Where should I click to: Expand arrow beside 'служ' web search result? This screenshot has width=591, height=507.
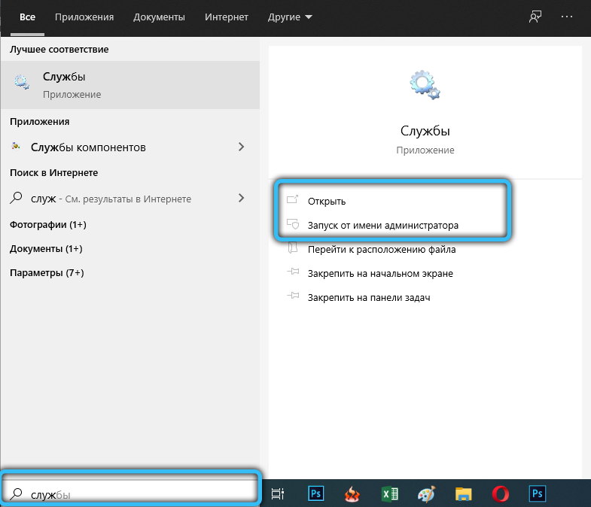[x=242, y=199]
